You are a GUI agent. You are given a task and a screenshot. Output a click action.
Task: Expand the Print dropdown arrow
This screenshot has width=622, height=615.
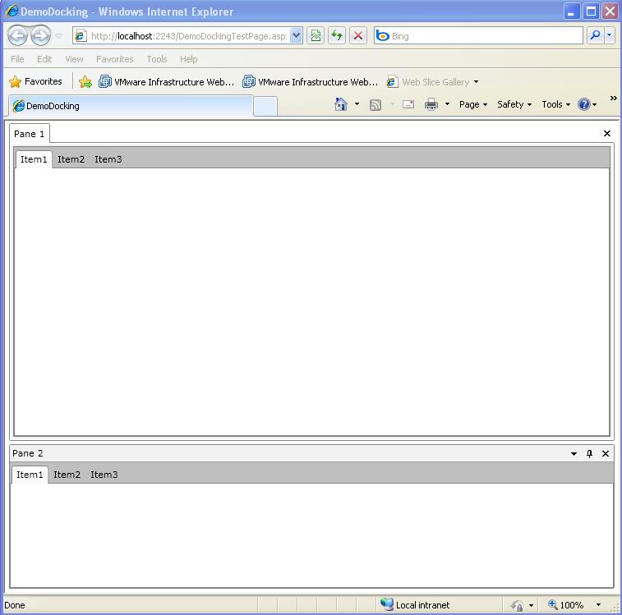pyautogui.click(x=447, y=104)
